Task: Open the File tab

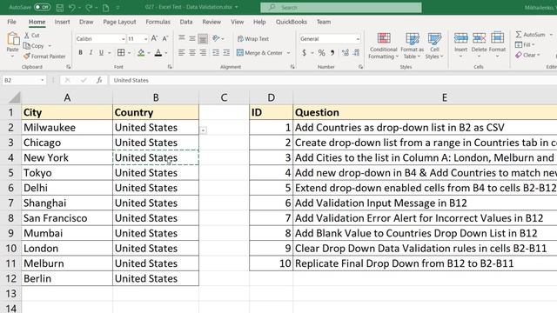Action: (x=11, y=22)
